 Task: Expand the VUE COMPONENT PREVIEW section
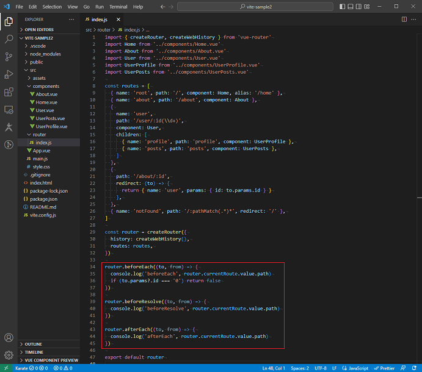coord(49,360)
